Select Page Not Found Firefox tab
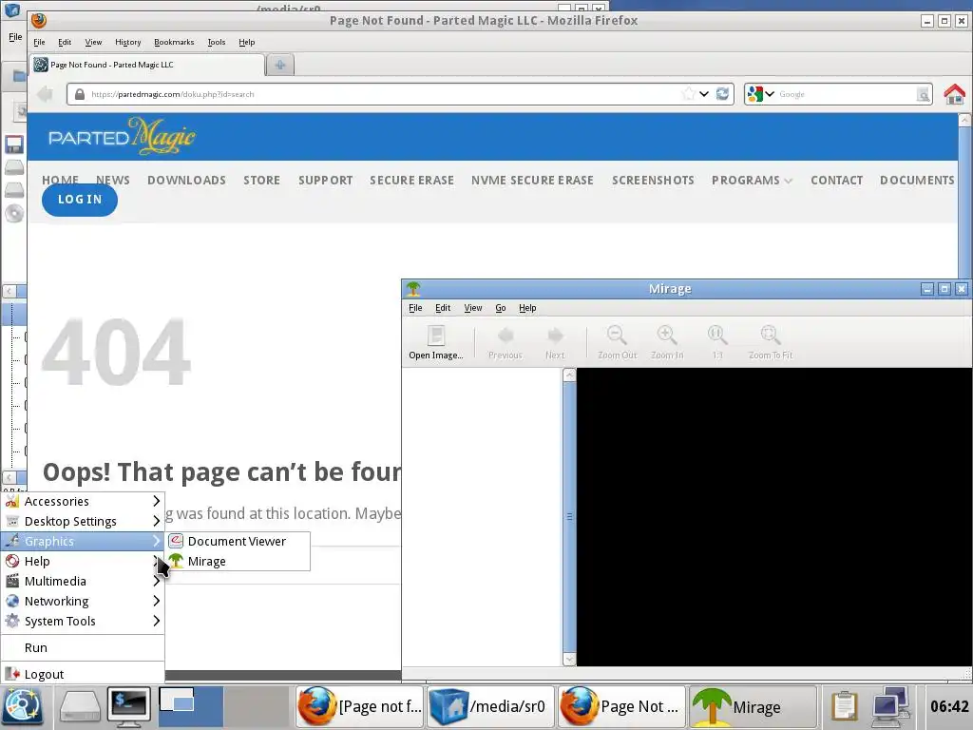973x730 pixels. tap(147, 65)
